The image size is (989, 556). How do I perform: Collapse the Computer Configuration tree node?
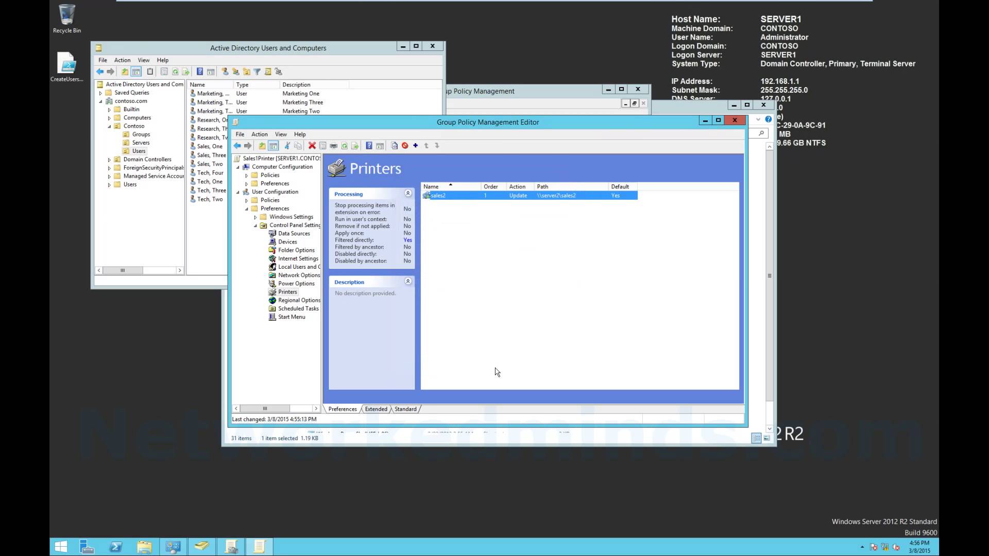click(238, 167)
